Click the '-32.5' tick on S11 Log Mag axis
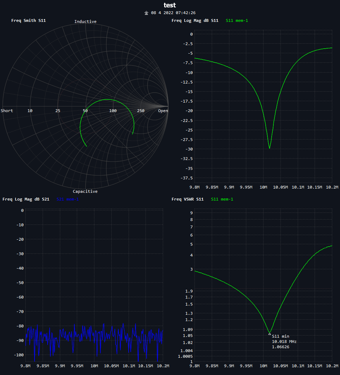The image size is (340, 375). 186,159
